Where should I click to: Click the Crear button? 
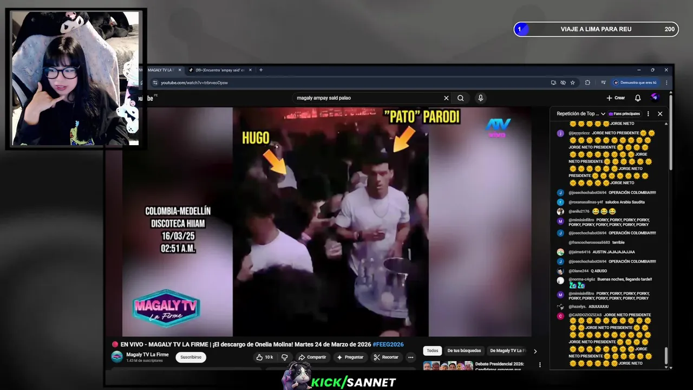click(616, 98)
